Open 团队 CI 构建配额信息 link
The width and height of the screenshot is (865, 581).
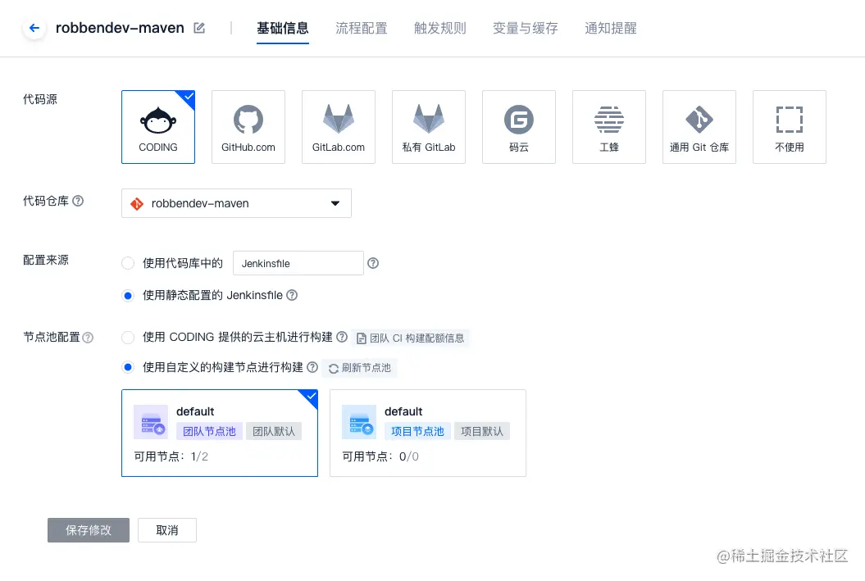coord(411,338)
